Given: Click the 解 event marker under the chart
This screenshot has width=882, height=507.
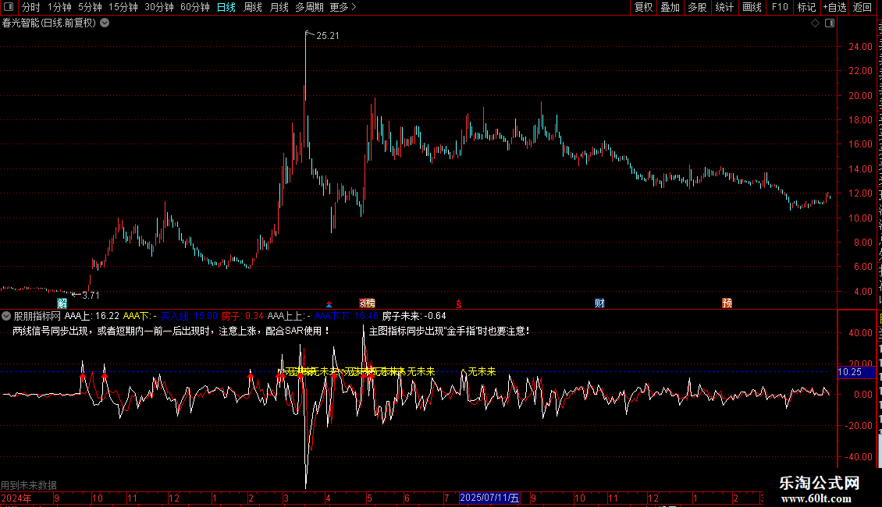Looking at the screenshot, I should click(x=62, y=303).
